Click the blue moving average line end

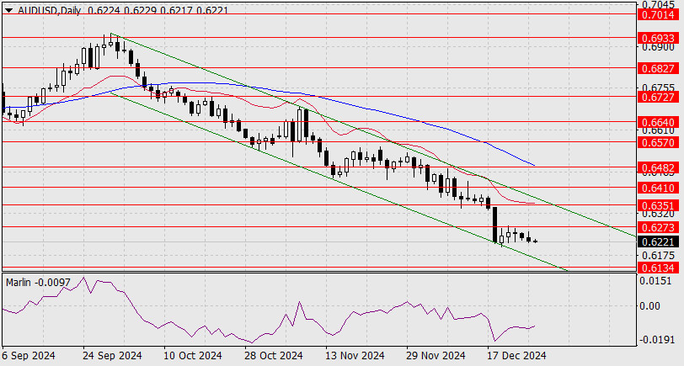[x=534, y=164]
